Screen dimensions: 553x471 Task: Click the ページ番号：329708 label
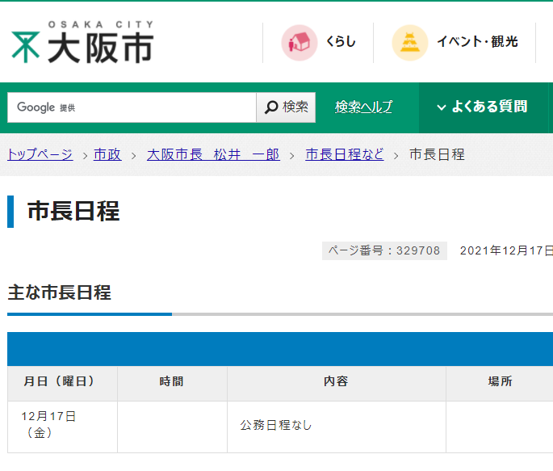(x=384, y=250)
